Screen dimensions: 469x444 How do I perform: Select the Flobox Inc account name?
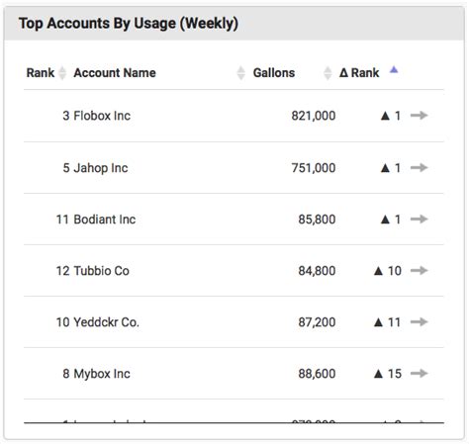click(x=102, y=116)
